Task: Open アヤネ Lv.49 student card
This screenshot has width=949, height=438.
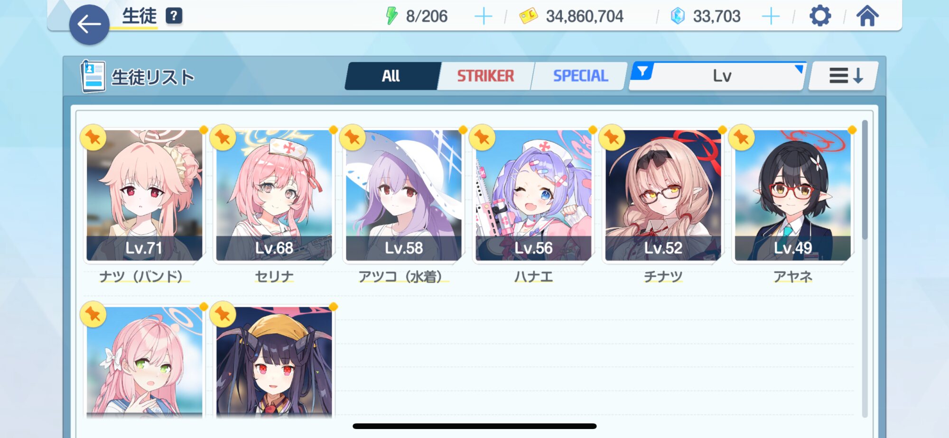Action: point(793,196)
